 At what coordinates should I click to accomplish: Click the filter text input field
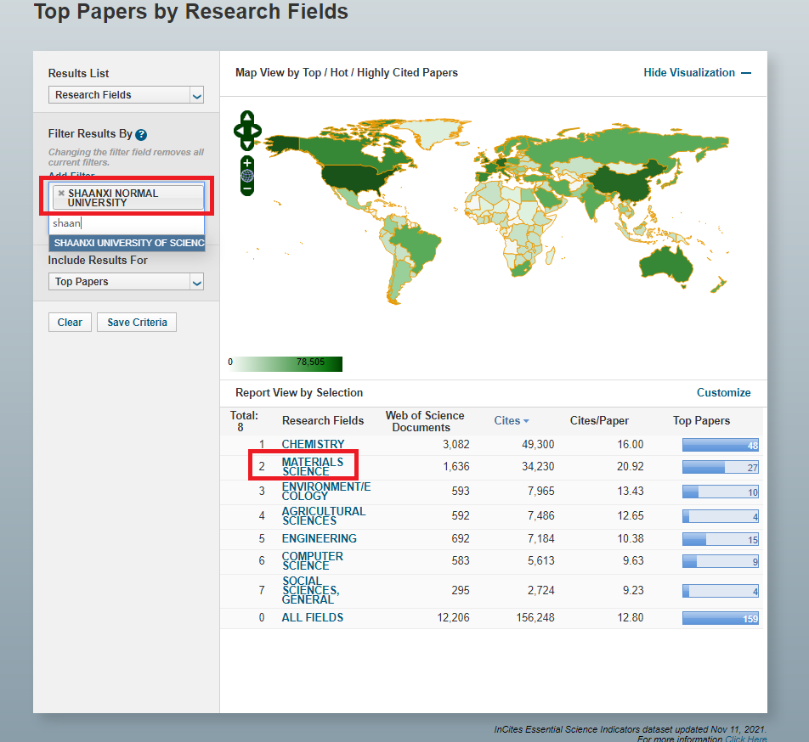(126, 223)
